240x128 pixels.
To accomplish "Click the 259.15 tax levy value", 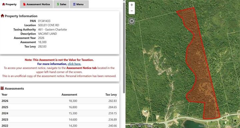I will pos(113,113).
